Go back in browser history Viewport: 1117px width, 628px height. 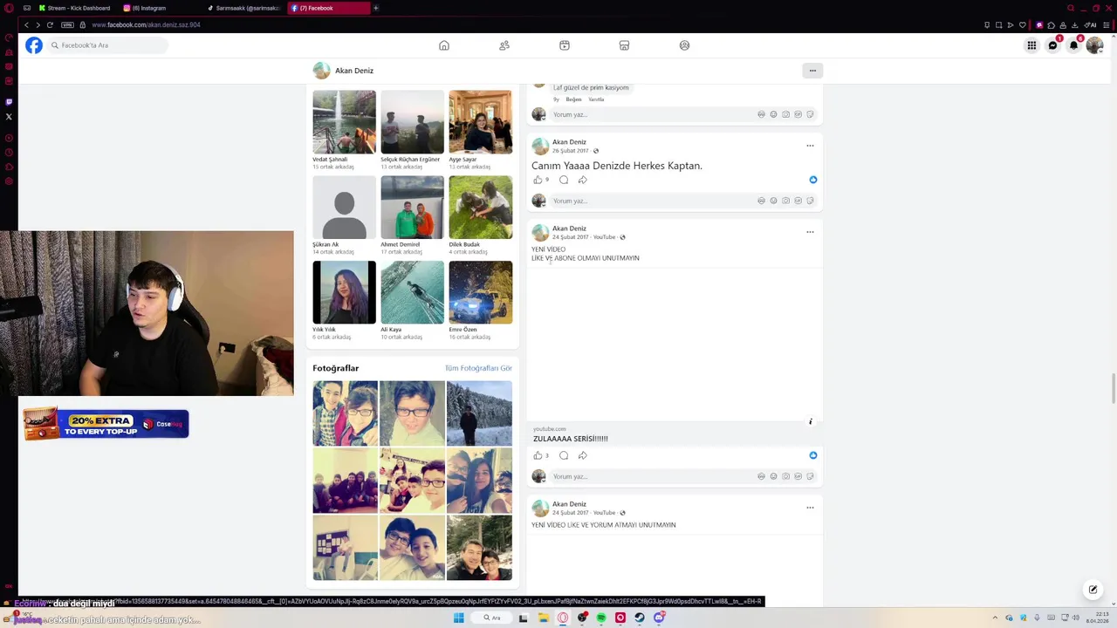[26, 24]
